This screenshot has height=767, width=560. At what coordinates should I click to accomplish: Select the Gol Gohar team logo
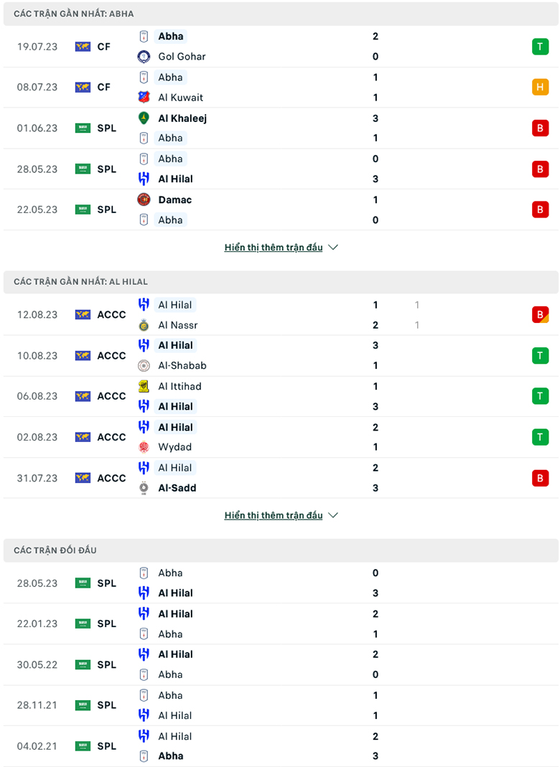pyautogui.click(x=143, y=56)
